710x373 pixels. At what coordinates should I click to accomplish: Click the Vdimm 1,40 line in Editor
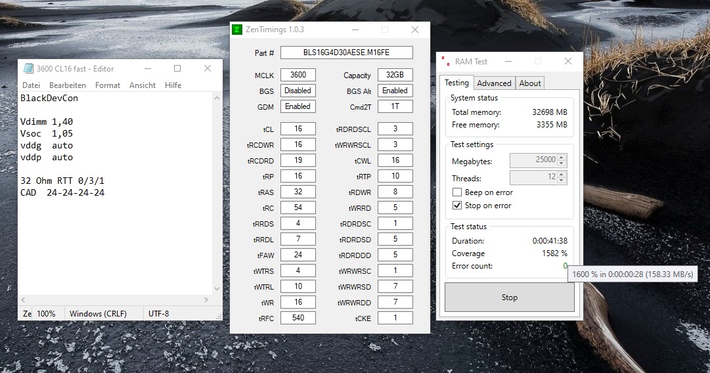46,121
